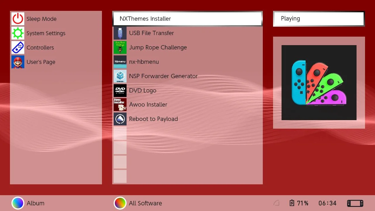This screenshot has width=375, height=211.
Task: Select the Controllers joy-con icon
Action: coord(18,47)
